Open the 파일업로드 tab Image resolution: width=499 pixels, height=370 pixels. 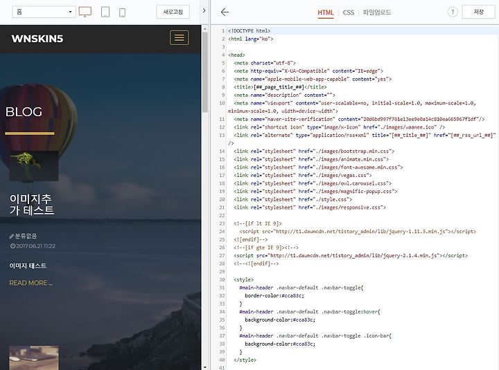pyautogui.click(x=377, y=12)
